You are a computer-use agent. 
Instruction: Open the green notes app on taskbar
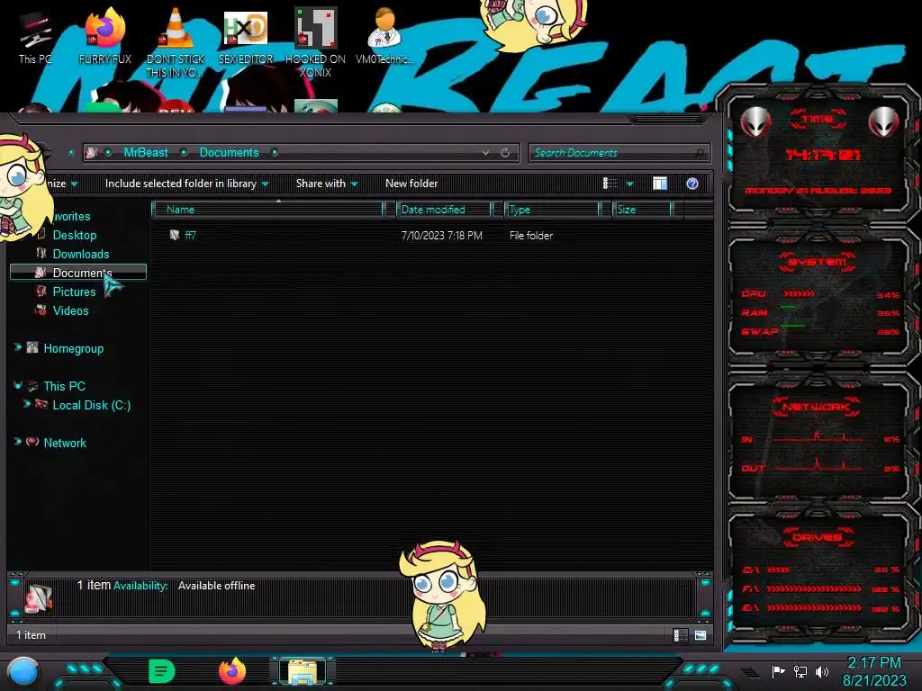[x=162, y=671]
